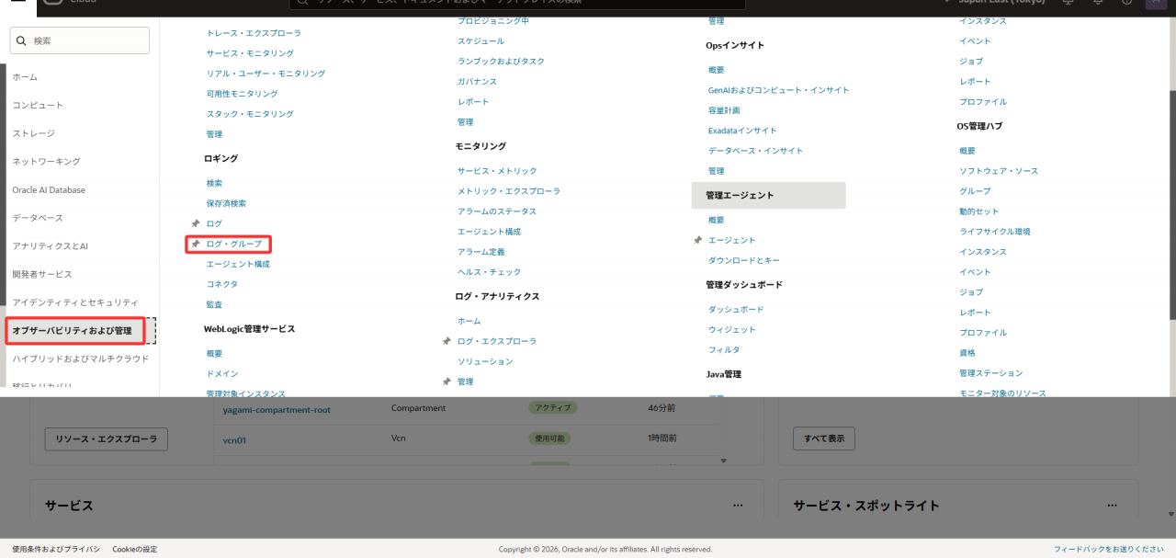The width and height of the screenshot is (1176, 558).
Task: Click the 管理エージェント section heading
Action: [x=768, y=195]
